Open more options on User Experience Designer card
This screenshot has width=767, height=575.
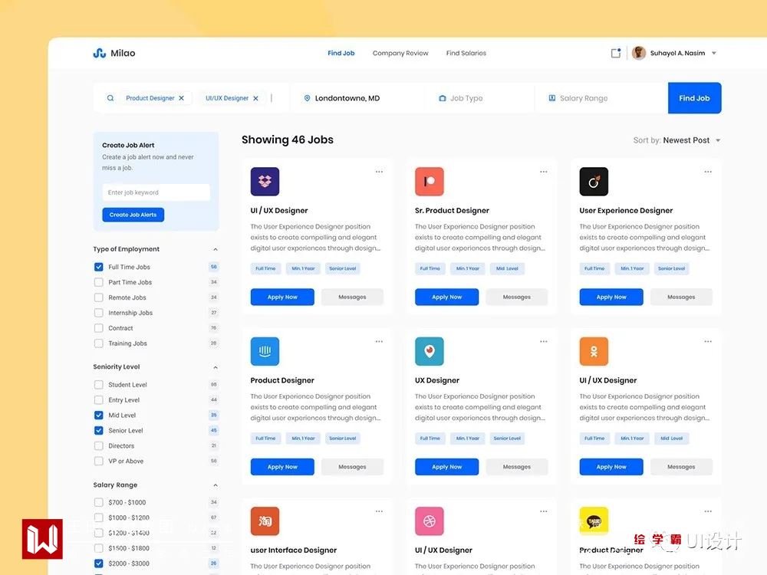click(x=708, y=172)
